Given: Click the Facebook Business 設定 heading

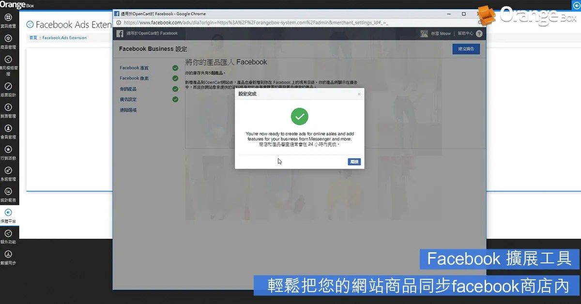Looking at the screenshot, I should point(153,49).
